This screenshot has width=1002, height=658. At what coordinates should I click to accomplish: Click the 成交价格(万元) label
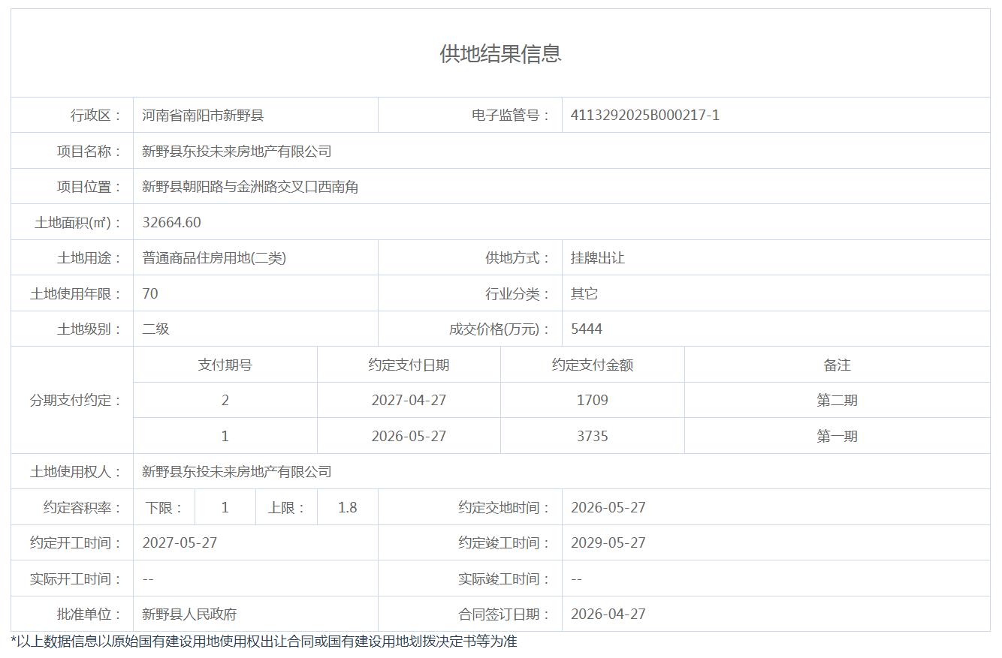500,329
